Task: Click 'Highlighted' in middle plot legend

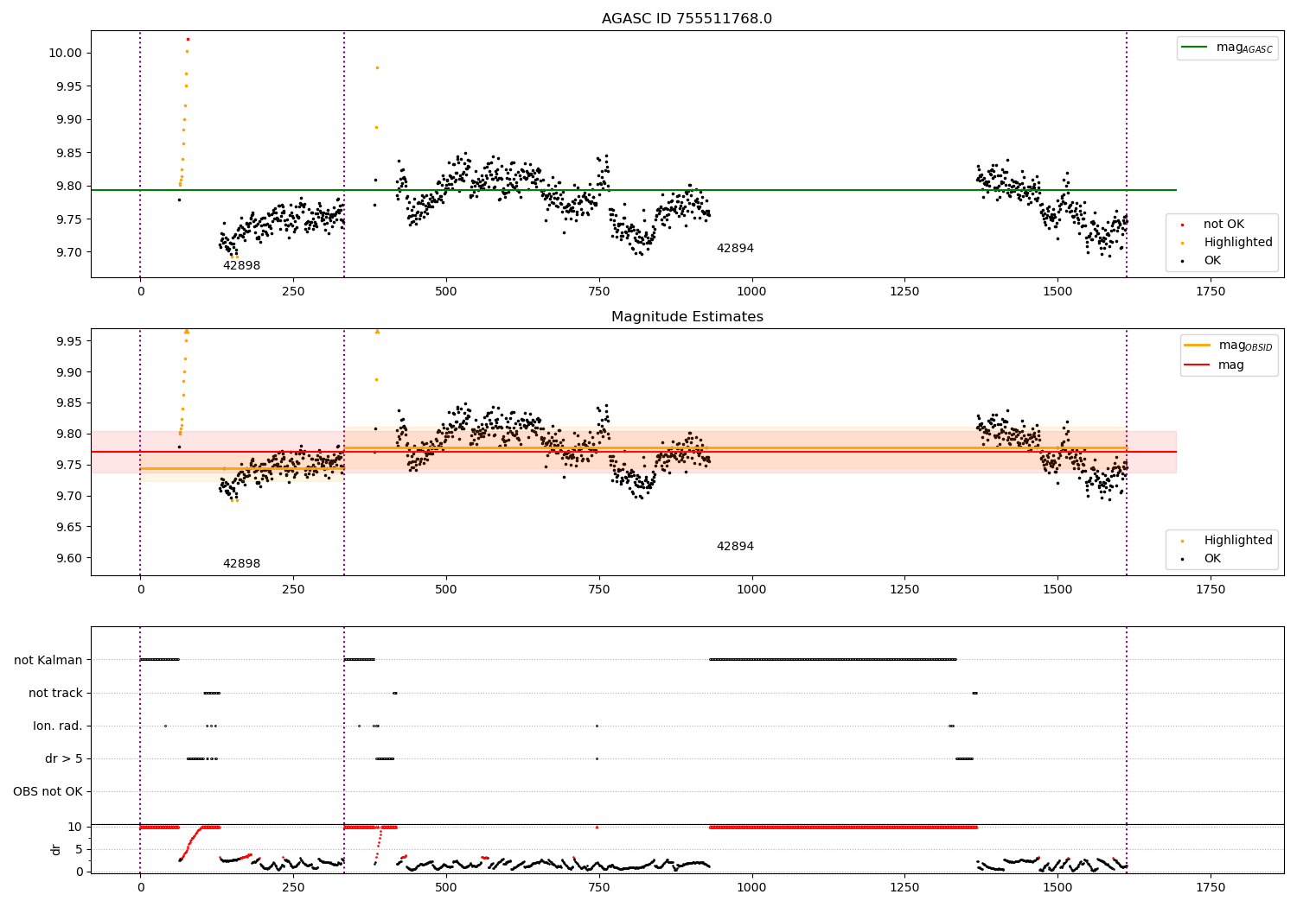Action: click(1226, 541)
